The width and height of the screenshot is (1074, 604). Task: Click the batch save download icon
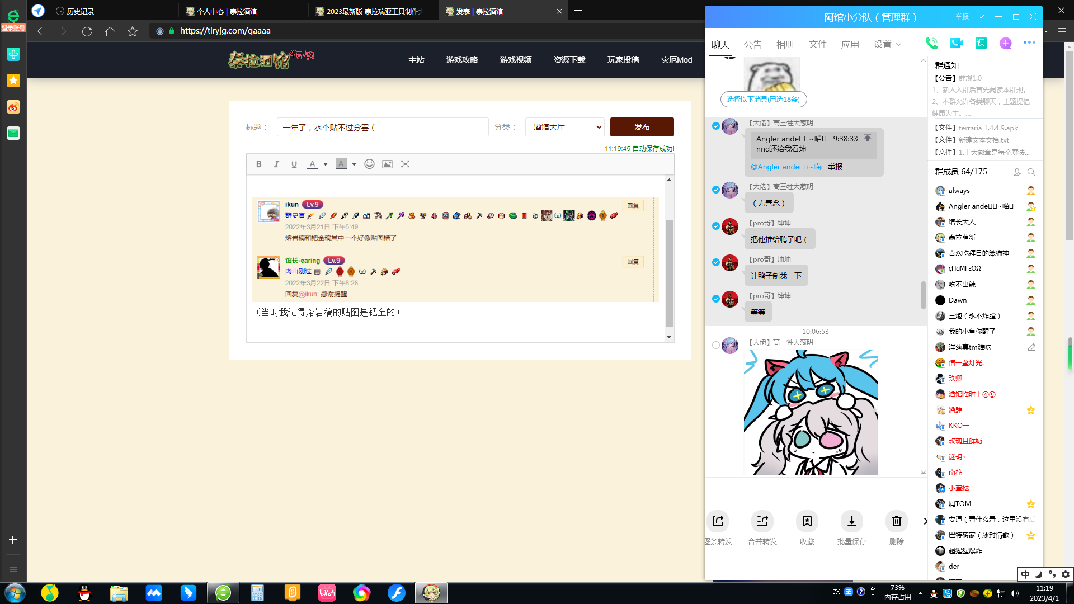(x=851, y=521)
